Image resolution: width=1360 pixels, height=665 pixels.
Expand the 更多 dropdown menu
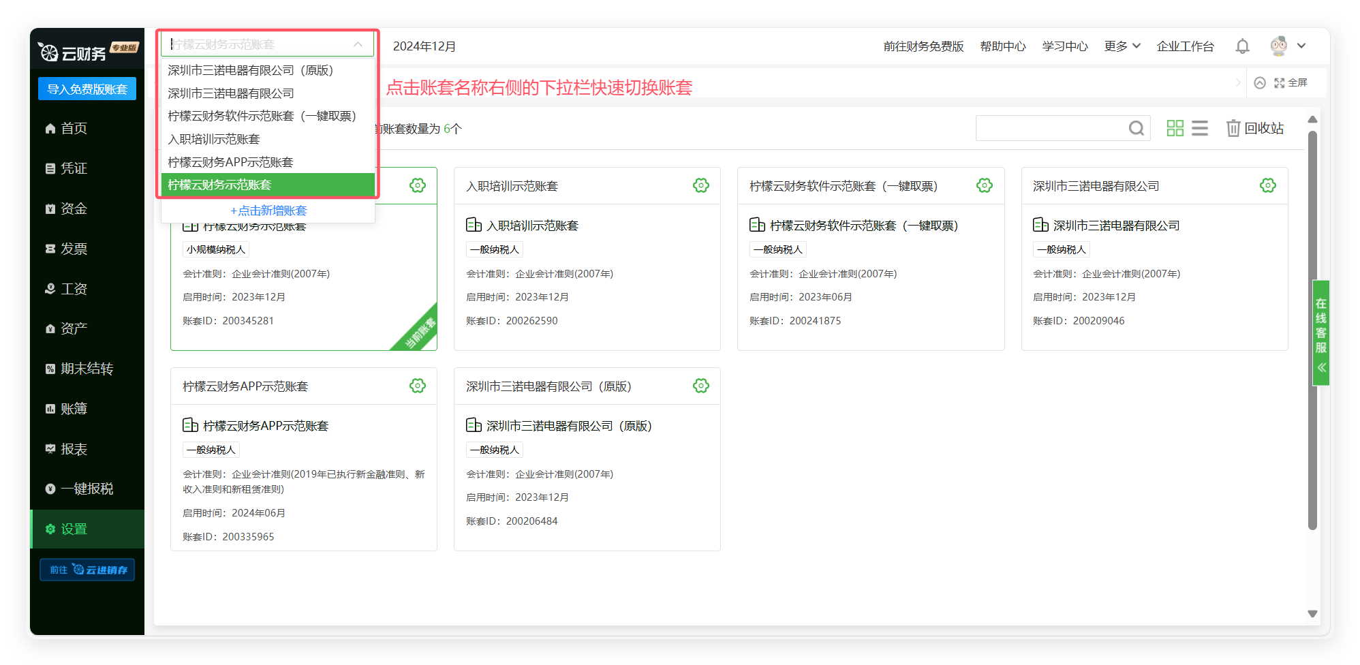pyautogui.click(x=1122, y=46)
